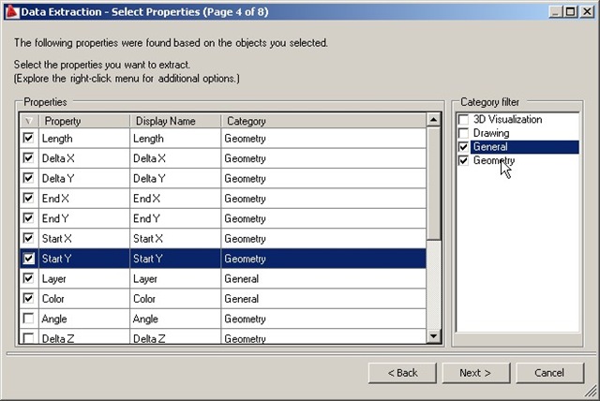Check the Delta Z property checkbox
The width and height of the screenshot is (600, 401).
(28, 337)
